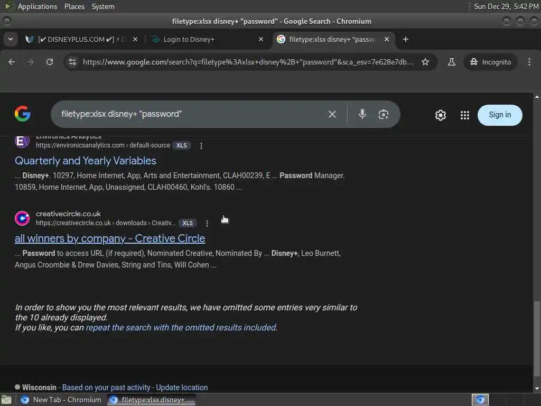The width and height of the screenshot is (541, 406).
Task: Open the Applications menu
Action: click(38, 6)
